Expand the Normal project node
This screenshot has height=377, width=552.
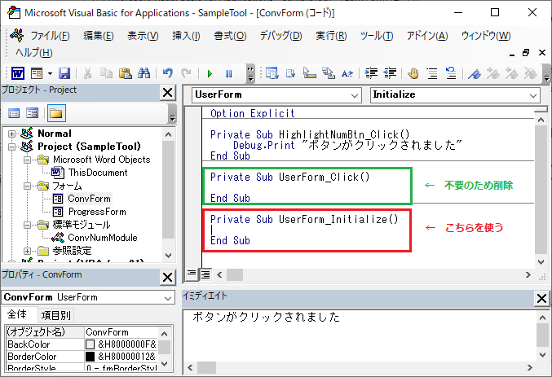[x=11, y=134]
